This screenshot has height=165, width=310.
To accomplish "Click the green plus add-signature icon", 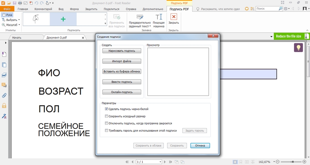I will tap(63, 19).
